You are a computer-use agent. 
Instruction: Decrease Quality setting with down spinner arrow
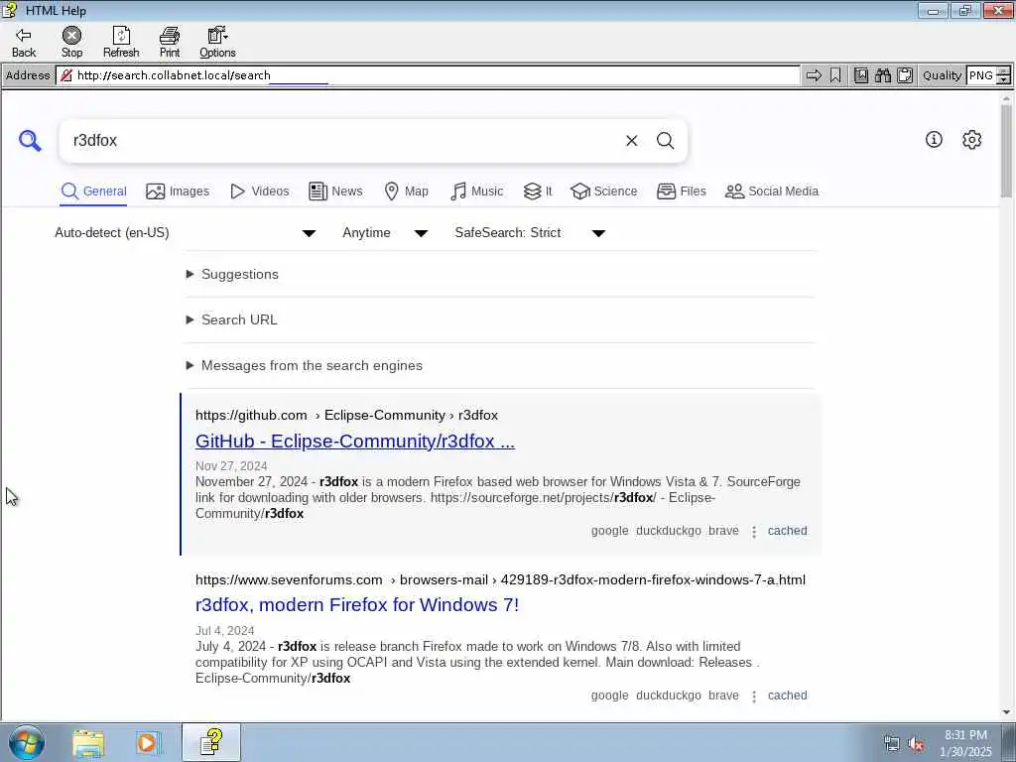(1004, 79)
